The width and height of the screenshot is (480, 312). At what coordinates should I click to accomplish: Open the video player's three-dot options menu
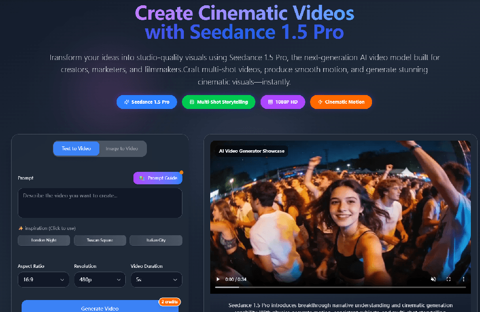pos(463,279)
